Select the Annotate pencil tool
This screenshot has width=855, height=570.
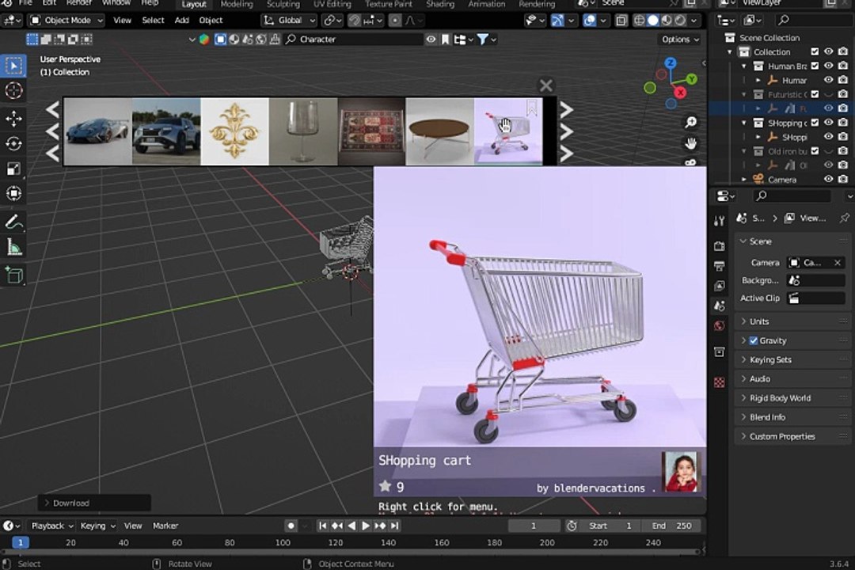[13, 222]
